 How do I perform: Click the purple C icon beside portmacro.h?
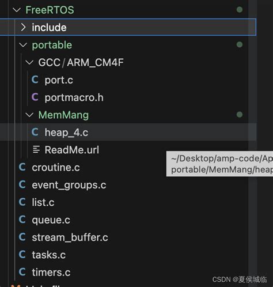coord(35,97)
